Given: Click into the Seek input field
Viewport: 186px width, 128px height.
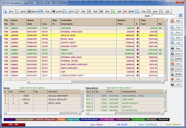Looking at the screenshot, I should (163, 16).
